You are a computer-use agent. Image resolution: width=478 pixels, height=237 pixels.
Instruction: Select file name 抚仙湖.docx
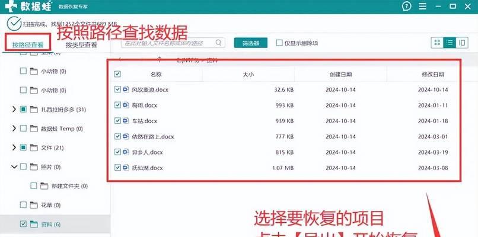[147, 168]
